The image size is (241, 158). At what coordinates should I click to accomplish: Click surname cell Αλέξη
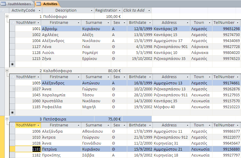pos(96,35)
